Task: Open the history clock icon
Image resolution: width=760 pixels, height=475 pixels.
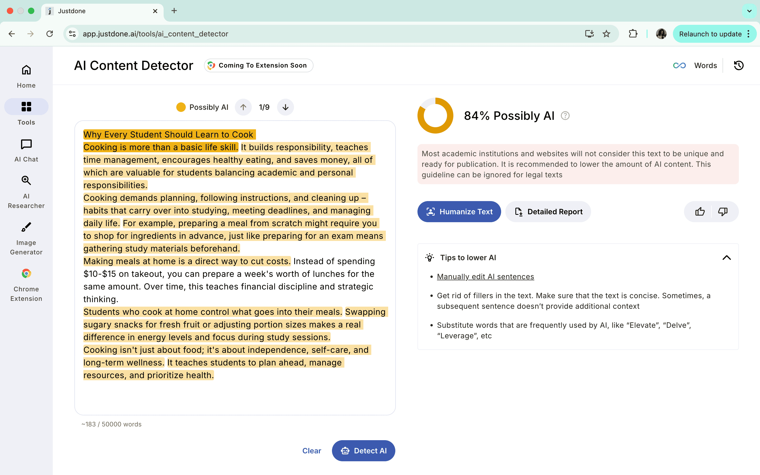Action: click(x=738, y=65)
